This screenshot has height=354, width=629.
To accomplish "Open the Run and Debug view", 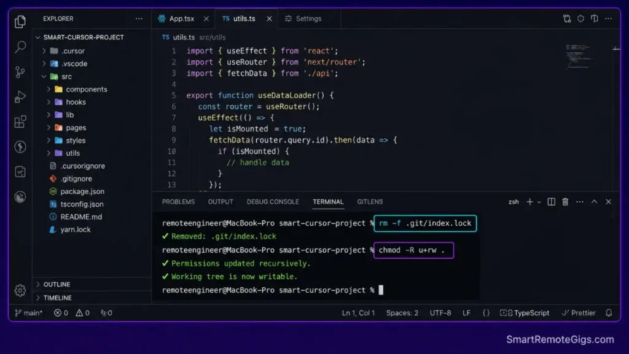I will 20,97.
